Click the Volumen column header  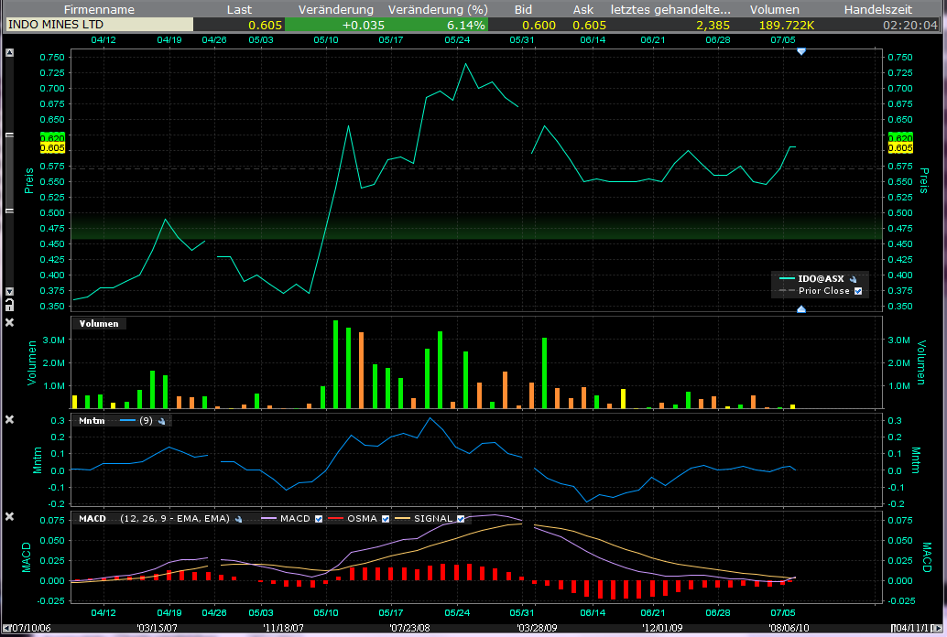coord(774,9)
